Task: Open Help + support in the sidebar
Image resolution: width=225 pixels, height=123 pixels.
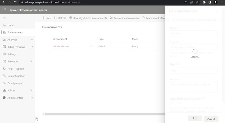Action: (x=17, y=69)
